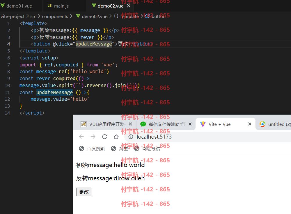The width and height of the screenshot is (291, 214).
Task: Click the JS icon on main.js tab
Action: point(49,6)
